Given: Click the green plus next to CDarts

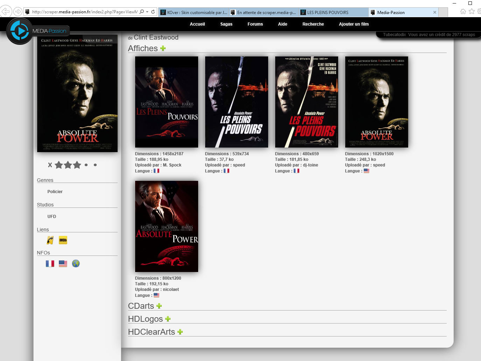Looking at the screenshot, I should (x=159, y=306).
